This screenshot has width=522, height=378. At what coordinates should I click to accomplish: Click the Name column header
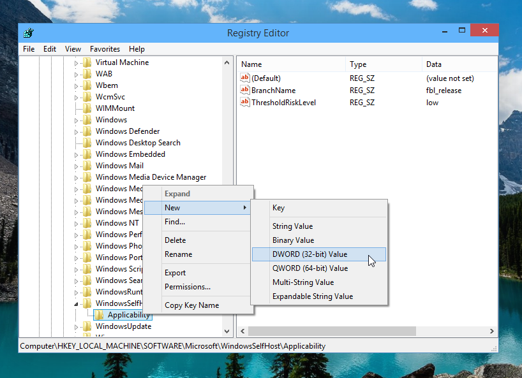point(291,64)
